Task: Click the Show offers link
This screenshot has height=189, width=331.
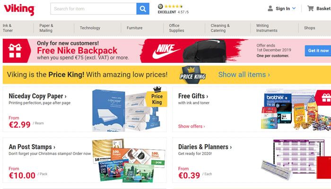Action: point(192,126)
